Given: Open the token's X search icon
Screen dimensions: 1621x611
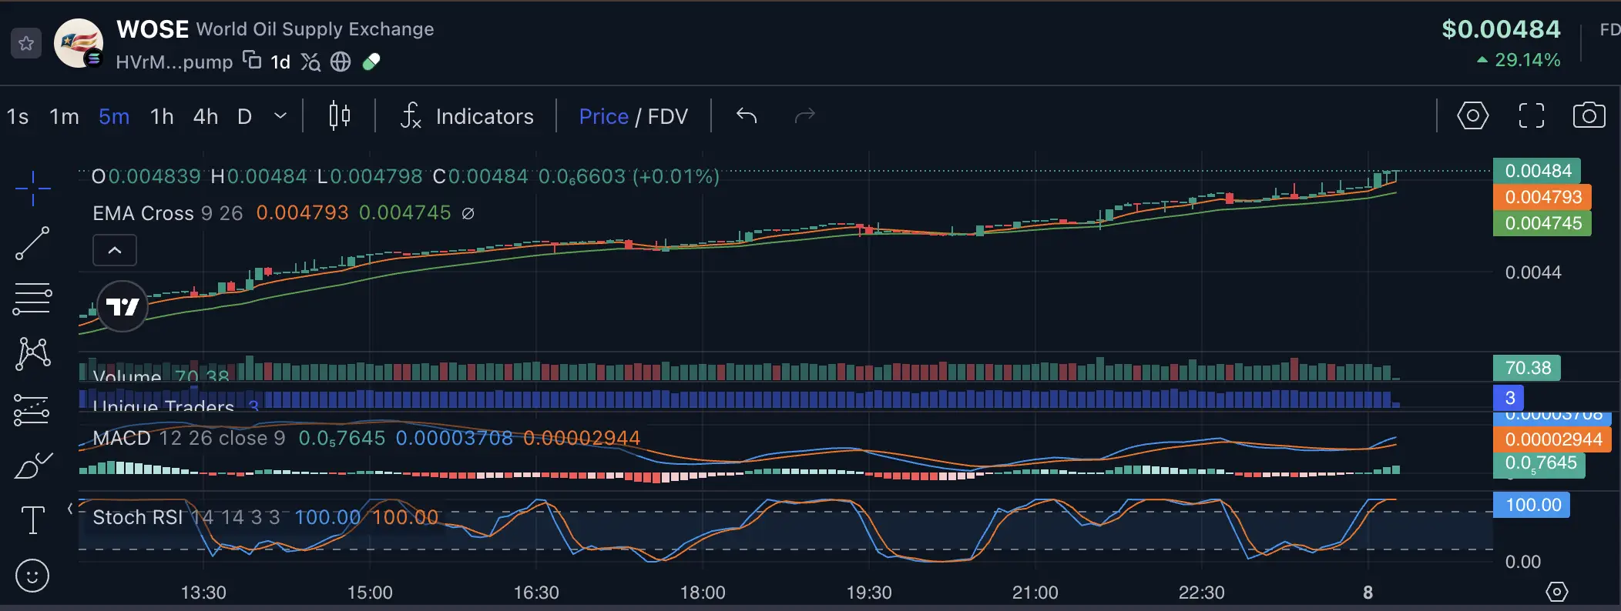Looking at the screenshot, I should [x=310, y=62].
